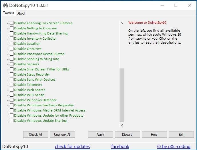Click the Exit button
197x150 pixels.
pyautogui.click(x=181, y=135)
